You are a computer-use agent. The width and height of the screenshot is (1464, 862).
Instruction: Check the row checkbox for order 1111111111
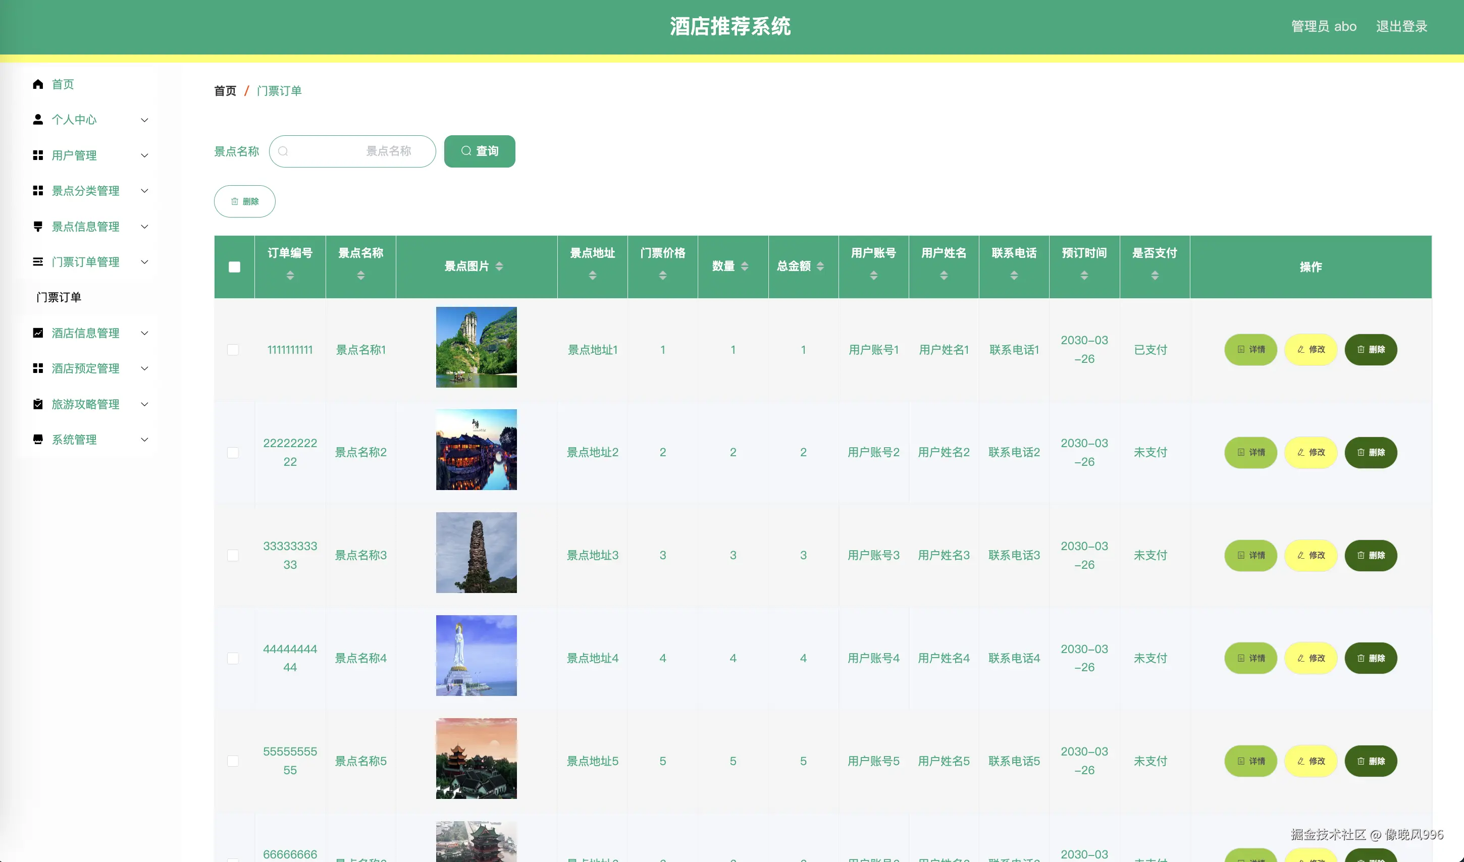[x=233, y=350]
